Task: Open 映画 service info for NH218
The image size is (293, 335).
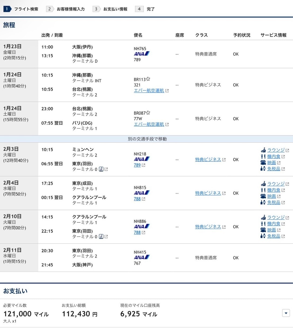Action: pyautogui.click(x=271, y=163)
